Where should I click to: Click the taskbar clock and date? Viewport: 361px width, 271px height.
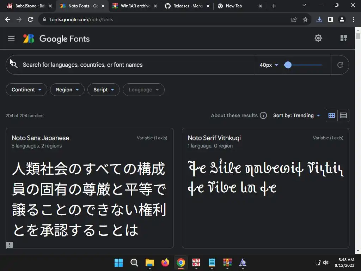[x=345, y=263]
